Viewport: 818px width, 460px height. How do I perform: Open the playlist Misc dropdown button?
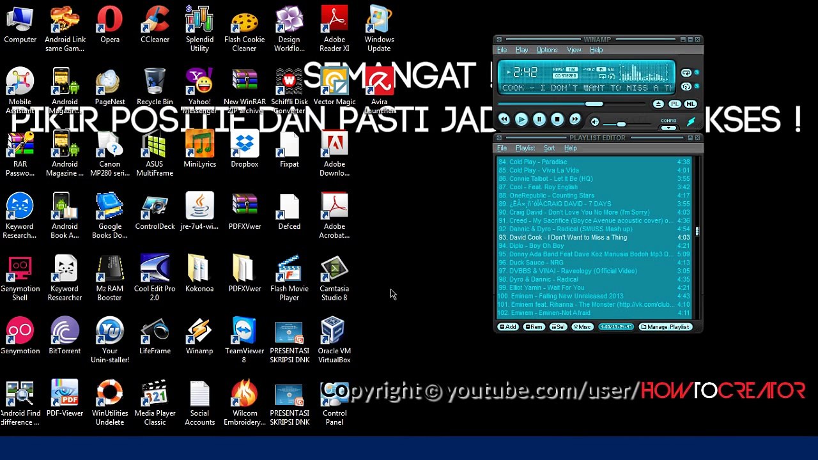coord(582,327)
